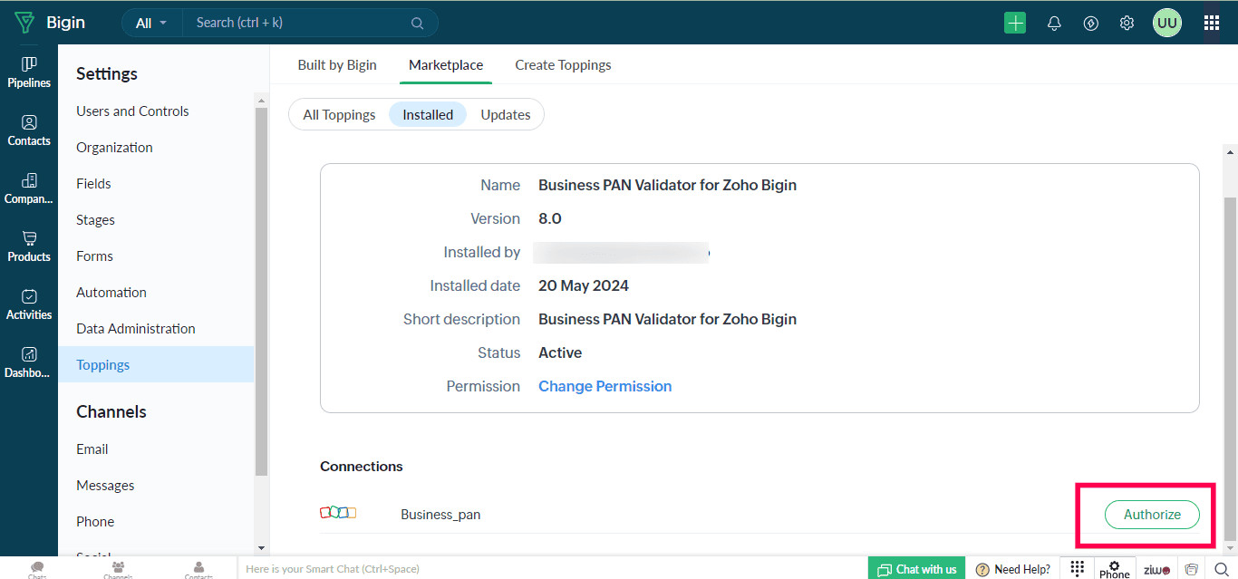Switch to the Updates filter pill

pos(506,114)
